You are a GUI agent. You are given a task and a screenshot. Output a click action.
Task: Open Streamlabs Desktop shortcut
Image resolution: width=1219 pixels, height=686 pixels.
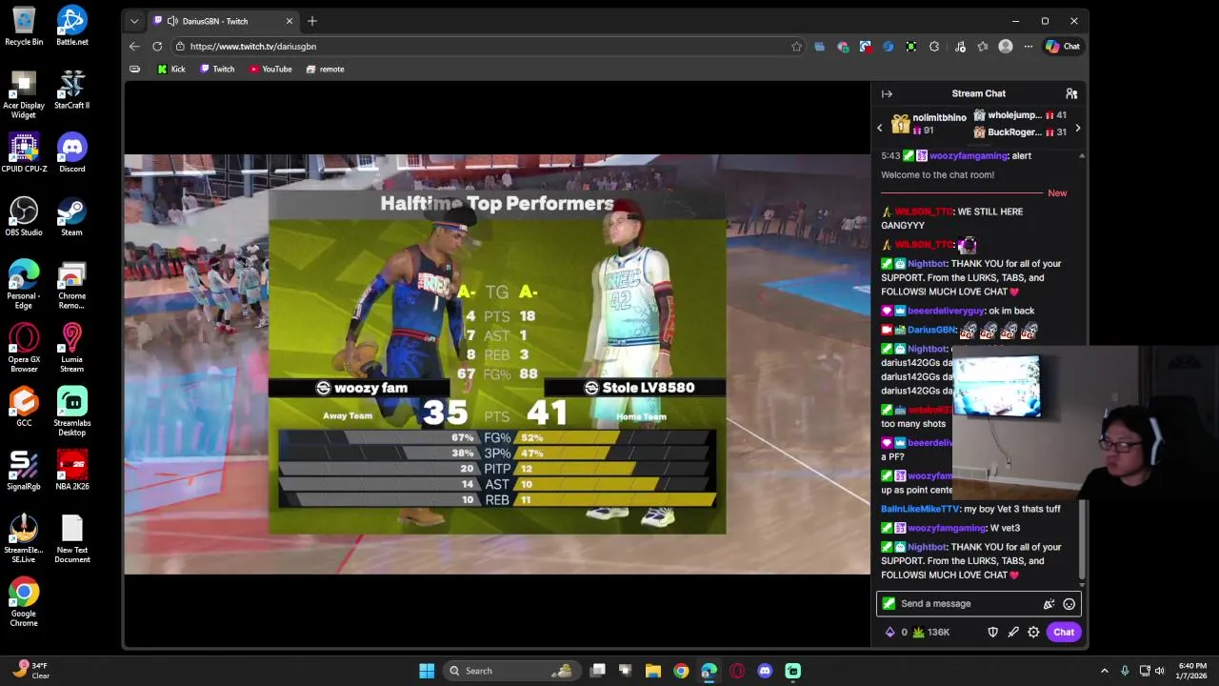point(72,411)
